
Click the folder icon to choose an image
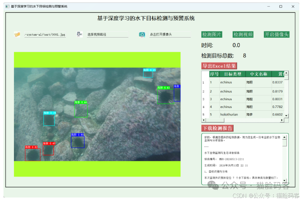(17, 35)
